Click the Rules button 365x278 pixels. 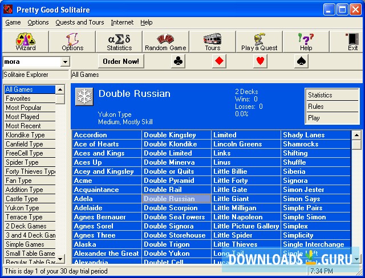click(x=332, y=107)
